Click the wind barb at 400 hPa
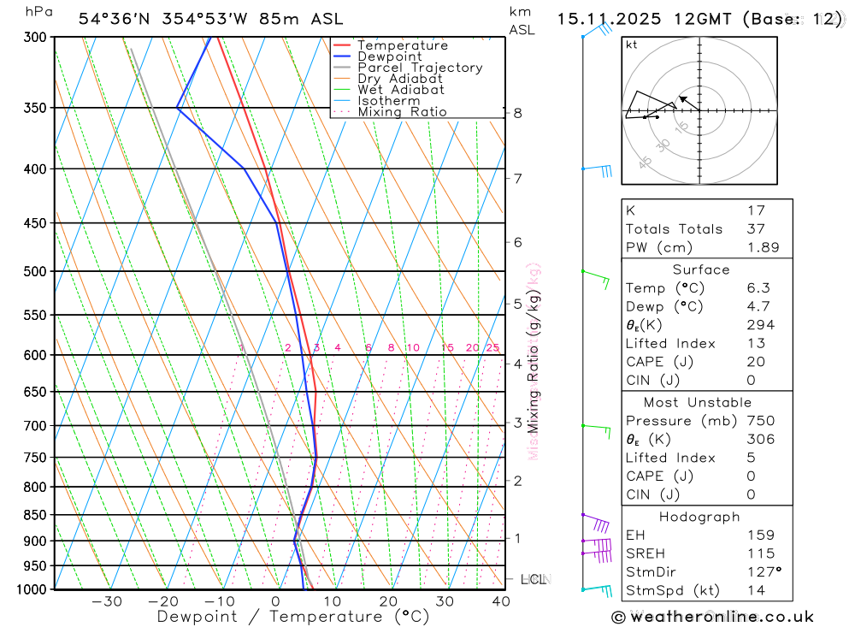The image size is (855, 627). [597, 170]
